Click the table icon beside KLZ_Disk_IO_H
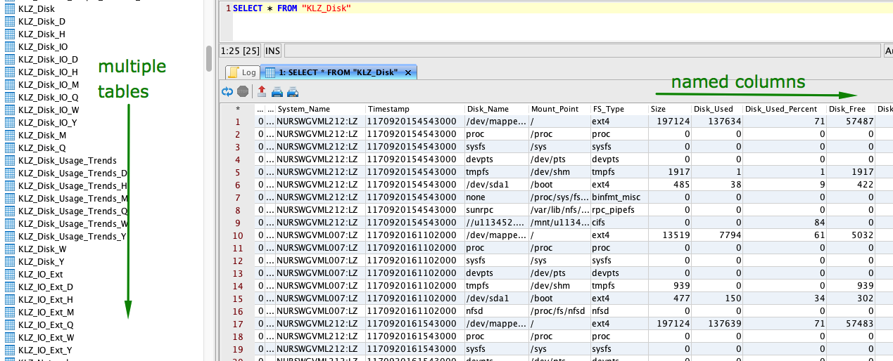This screenshot has height=361, width=893. 10,72
